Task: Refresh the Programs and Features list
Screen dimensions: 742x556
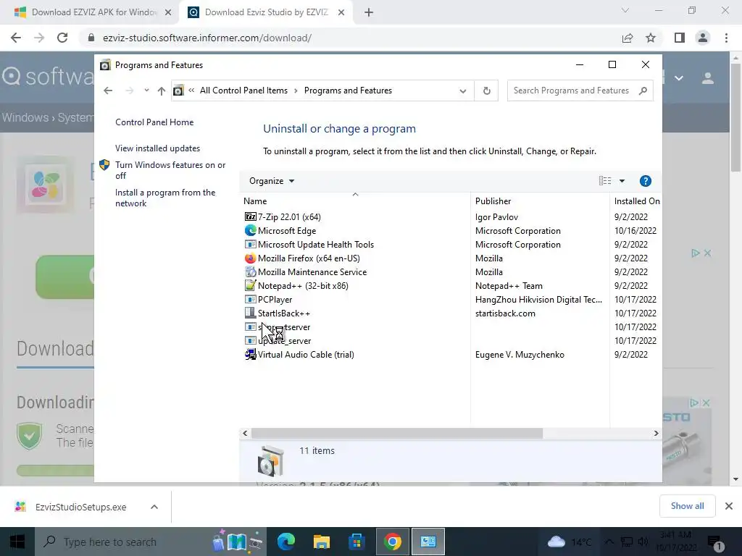Action: [x=486, y=90]
